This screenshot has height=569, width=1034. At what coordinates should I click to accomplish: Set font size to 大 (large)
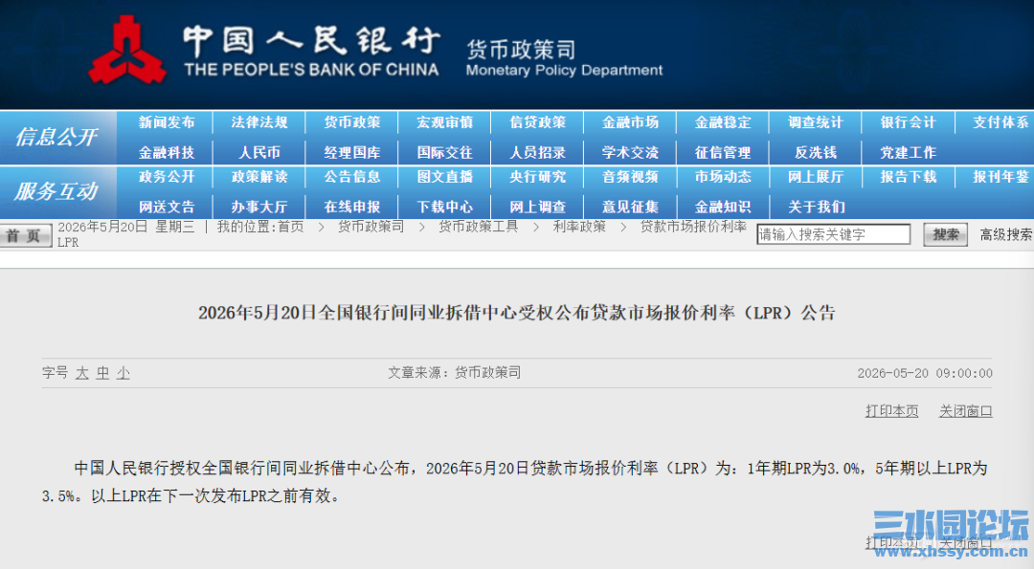coord(81,373)
